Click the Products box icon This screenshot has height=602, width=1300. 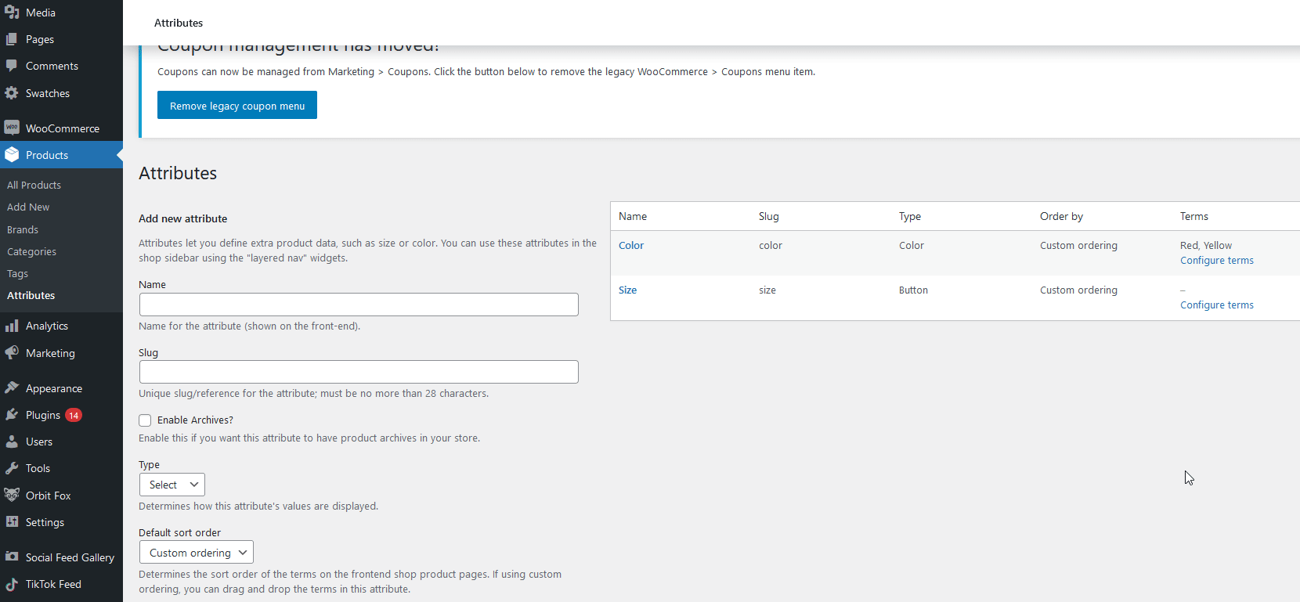click(12, 155)
